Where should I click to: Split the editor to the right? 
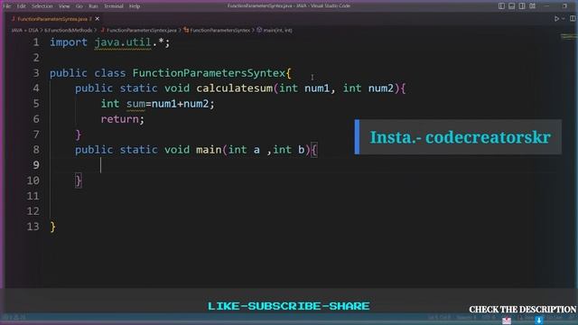(573, 18)
